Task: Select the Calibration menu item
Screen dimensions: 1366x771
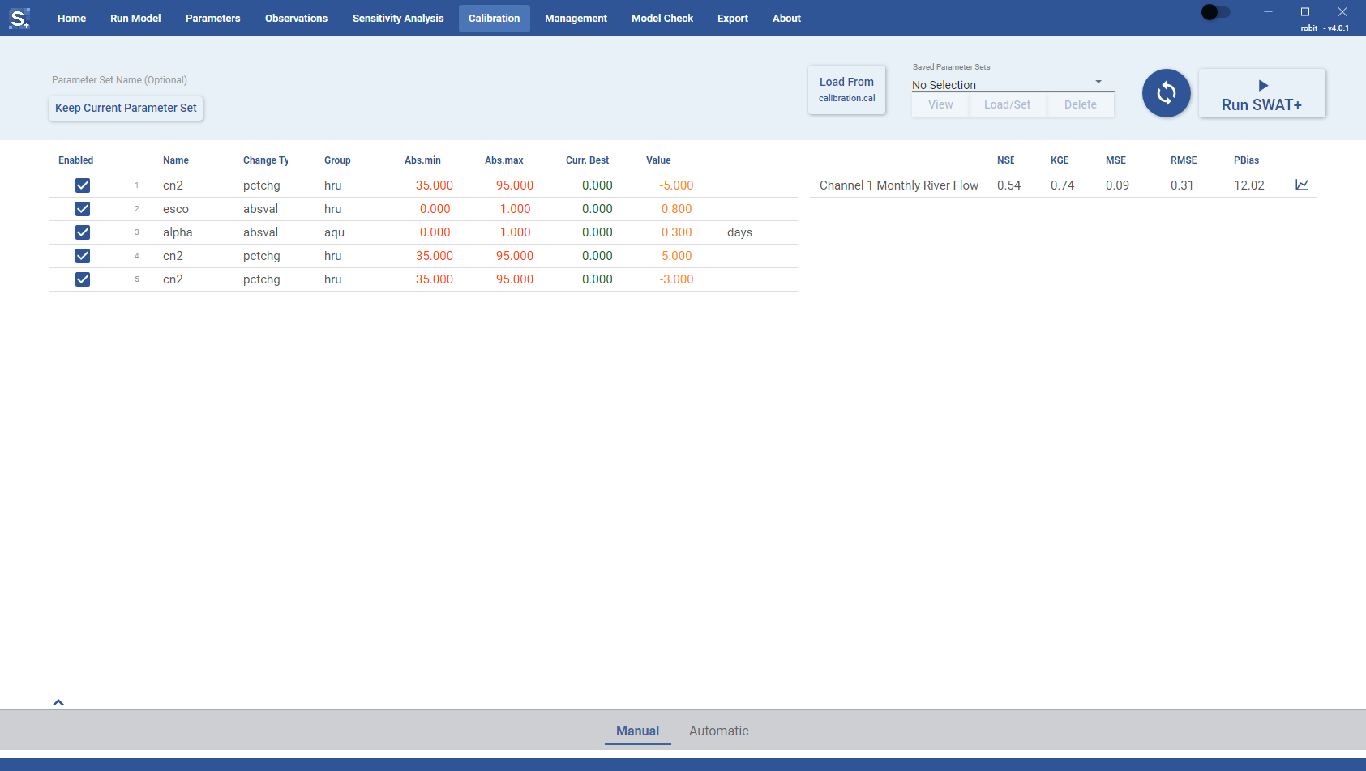Action: (x=494, y=18)
